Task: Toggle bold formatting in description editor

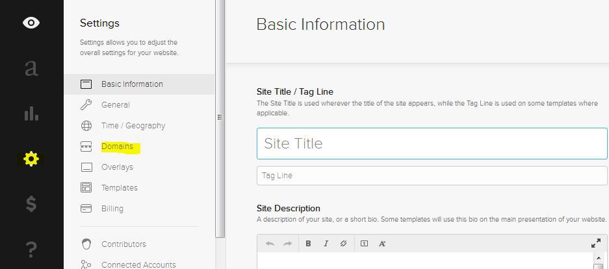Action: coord(308,244)
